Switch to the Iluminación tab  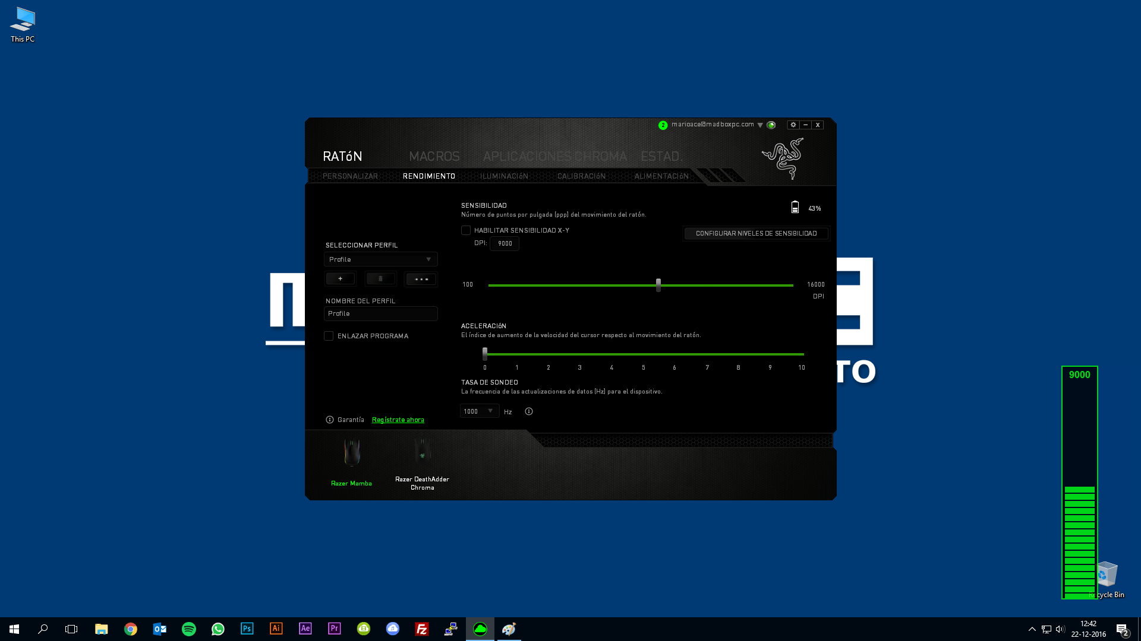(504, 176)
